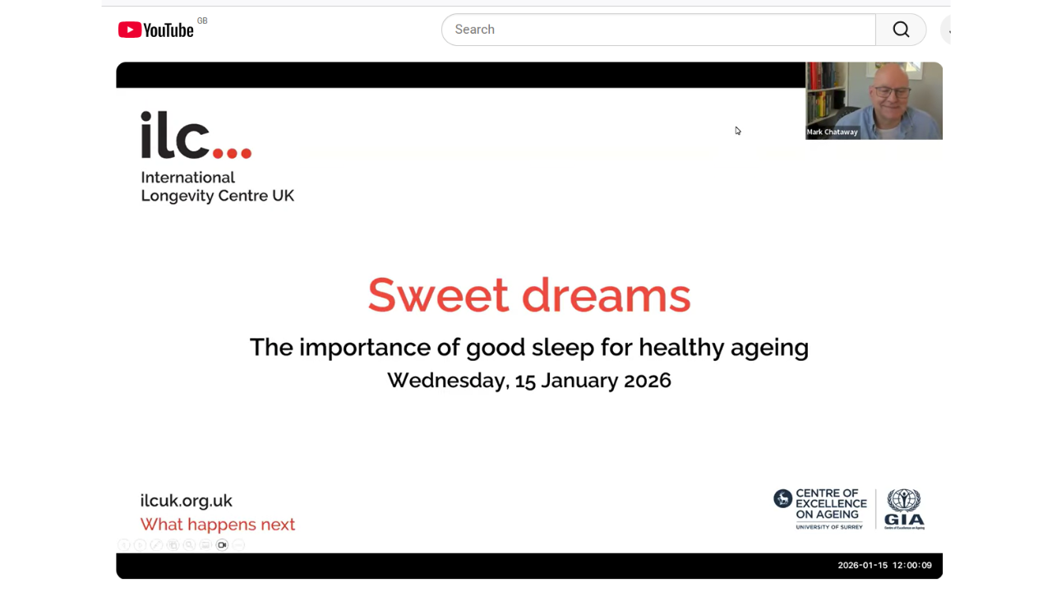Click the Centre of Excellence on Ageing logo

pos(820,508)
